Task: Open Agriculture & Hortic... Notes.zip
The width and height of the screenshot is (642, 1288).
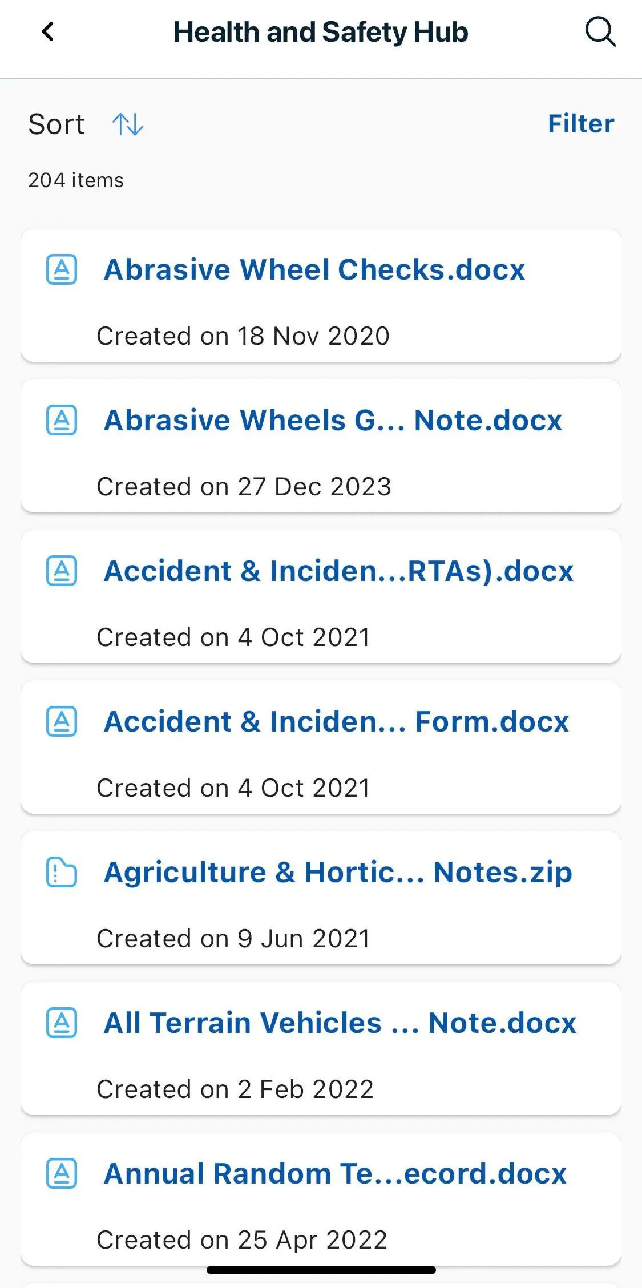Action: [338, 872]
